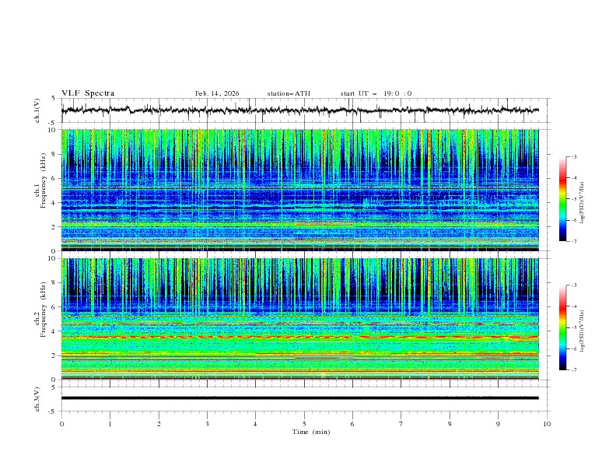This screenshot has width=616, height=476.
Task: Click the ch.1 spectrogram color bar
Action: pyautogui.click(x=563, y=199)
